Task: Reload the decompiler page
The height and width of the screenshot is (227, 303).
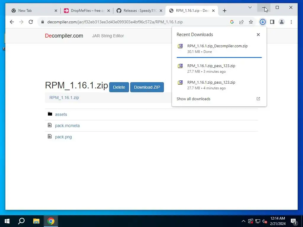Action: 31,22
